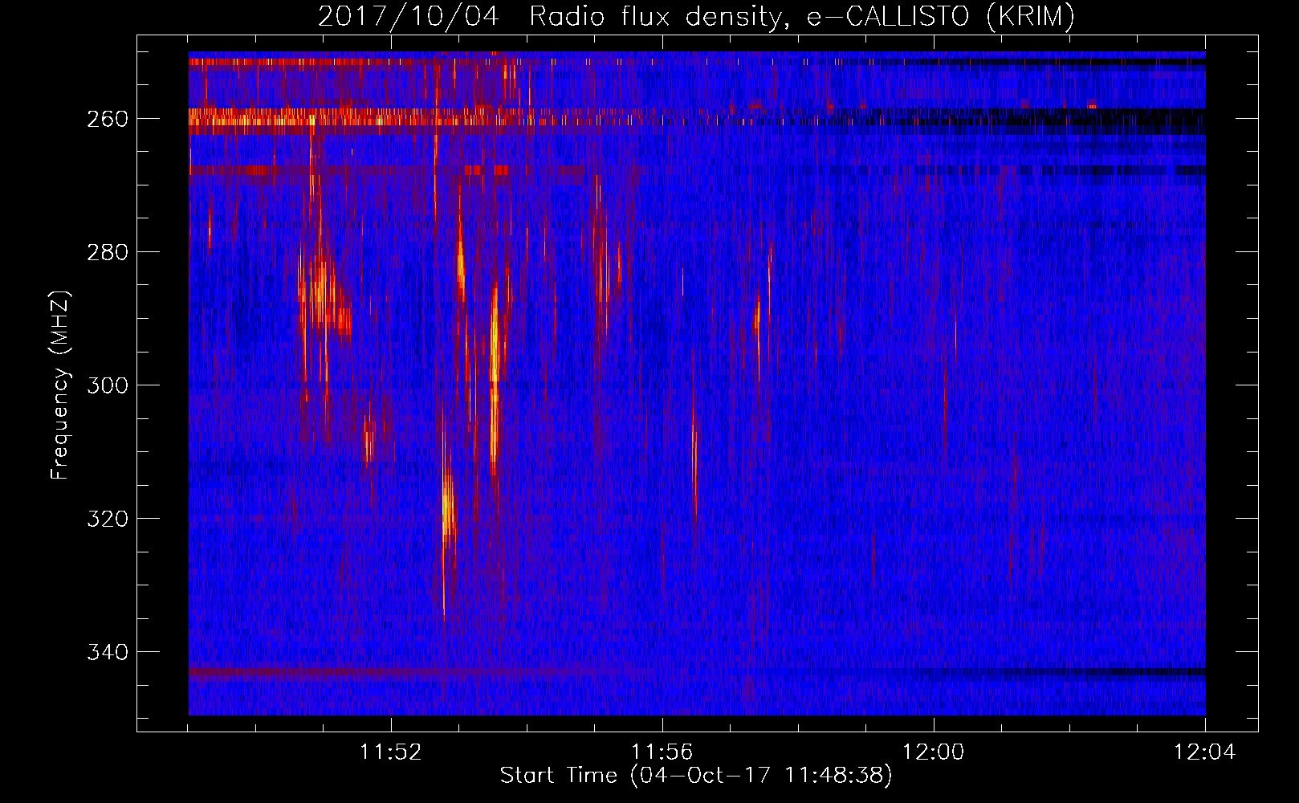Screen dimensions: 1299x803
Task: Click the 12:00 time tick label
Action: pyautogui.click(x=933, y=752)
